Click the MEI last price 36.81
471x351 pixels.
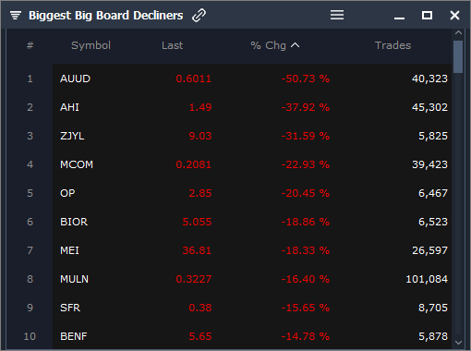click(x=197, y=250)
